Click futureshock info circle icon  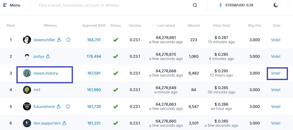click(68, 107)
